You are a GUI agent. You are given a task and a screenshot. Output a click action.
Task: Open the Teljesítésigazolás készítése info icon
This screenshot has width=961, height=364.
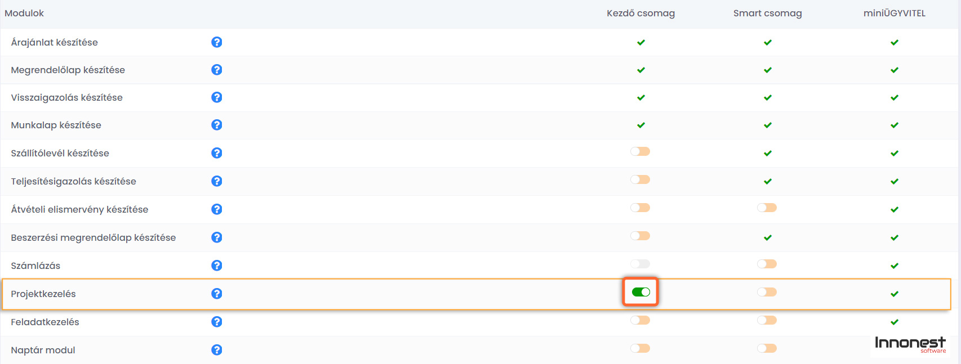(x=216, y=181)
